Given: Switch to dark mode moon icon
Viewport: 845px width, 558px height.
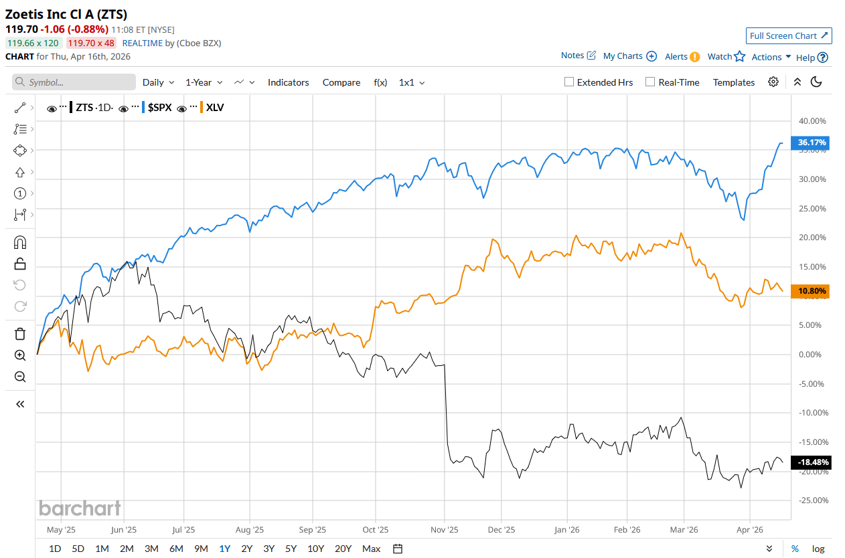Looking at the screenshot, I should (816, 82).
